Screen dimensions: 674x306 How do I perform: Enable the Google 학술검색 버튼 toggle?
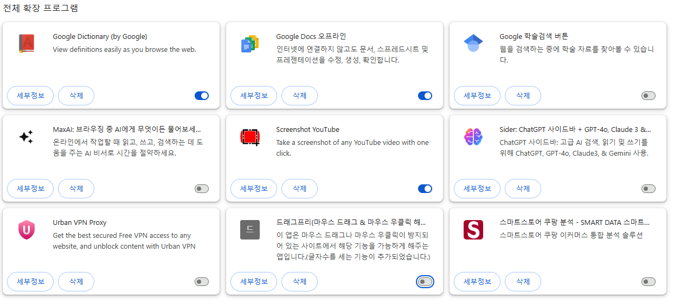tap(649, 96)
